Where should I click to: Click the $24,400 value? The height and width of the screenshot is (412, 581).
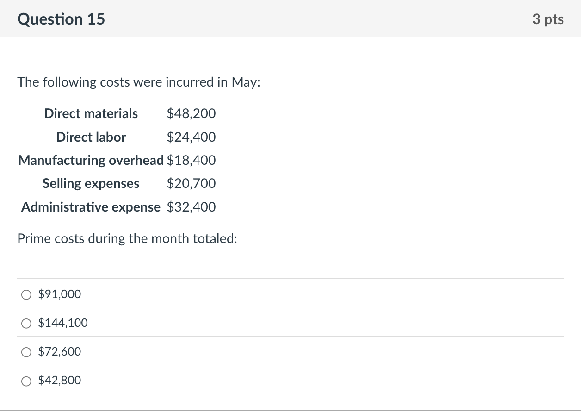[191, 137]
